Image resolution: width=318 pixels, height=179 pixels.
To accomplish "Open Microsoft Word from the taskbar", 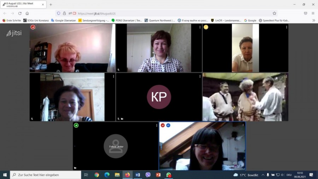I will tap(138, 175).
